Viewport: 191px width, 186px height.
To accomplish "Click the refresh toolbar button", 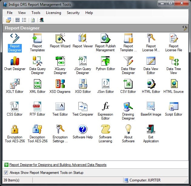I will coord(33,20).
